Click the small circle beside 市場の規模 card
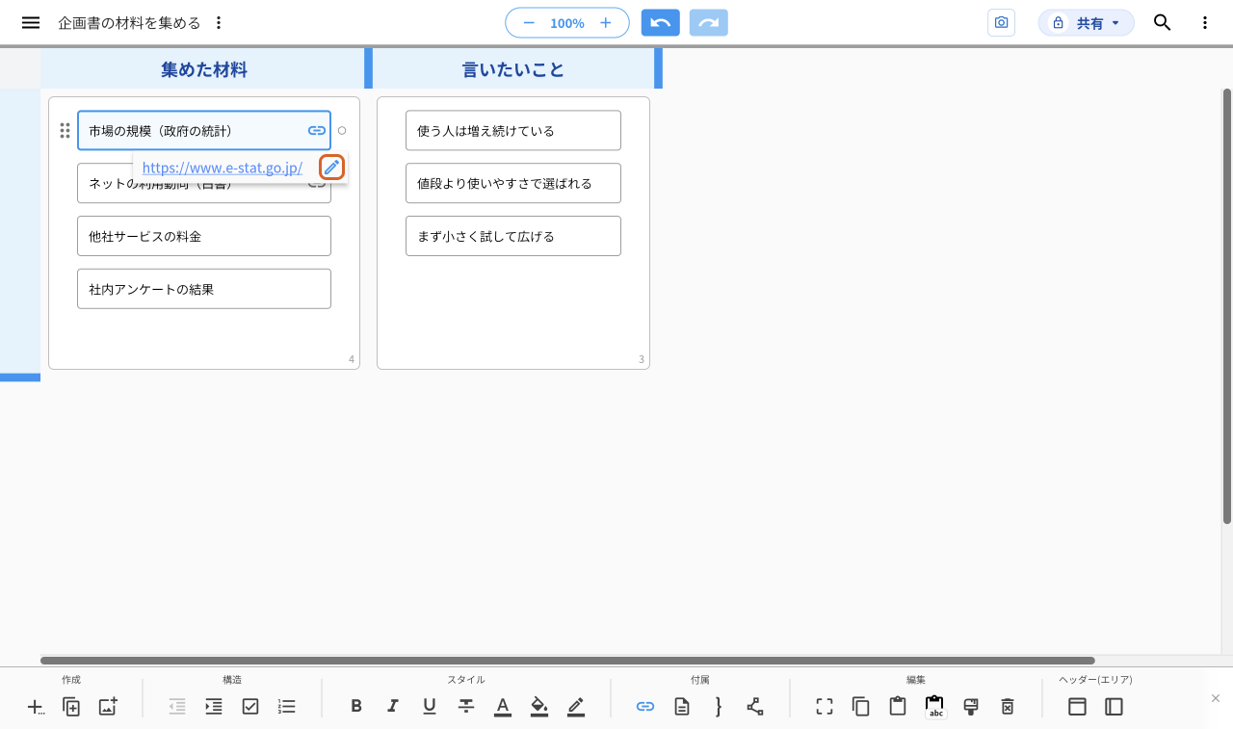The image size is (1233, 729). 342,130
